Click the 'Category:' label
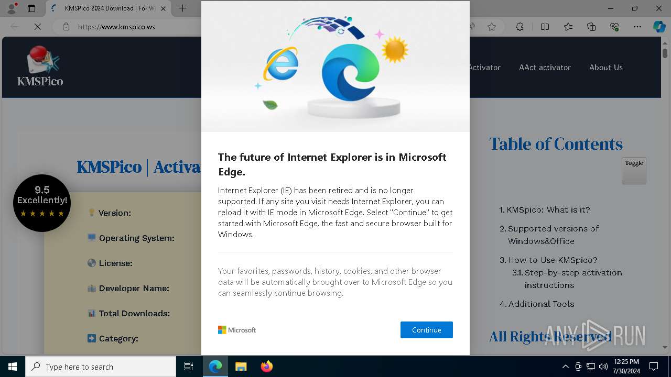Image resolution: width=671 pixels, height=377 pixels. [118, 339]
